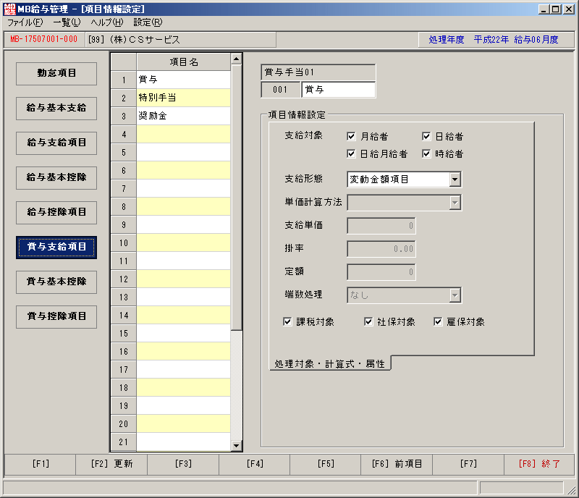This screenshot has height=498, width=579.
Task: Open the 支給形態 dropdown
Action: (455, 180)
